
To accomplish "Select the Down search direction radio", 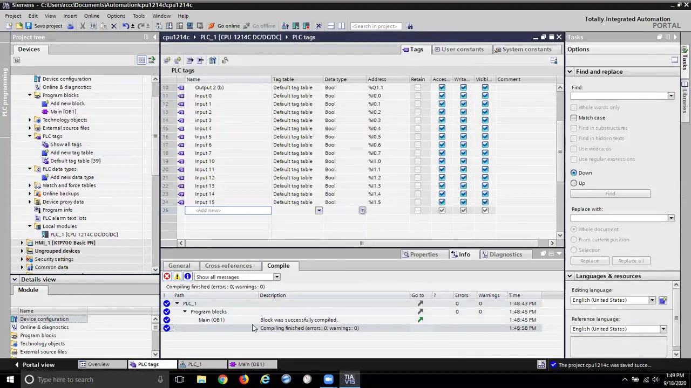I will click(x=574, y=173).
